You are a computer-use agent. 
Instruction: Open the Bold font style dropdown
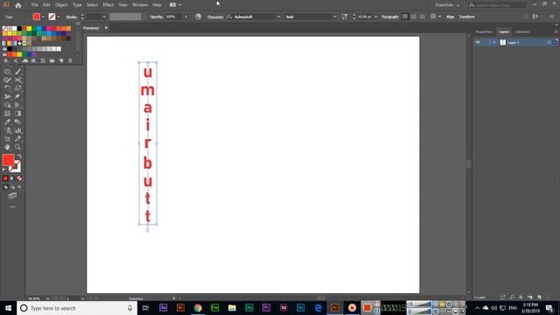pyautogui.click(x=334, y=17)
